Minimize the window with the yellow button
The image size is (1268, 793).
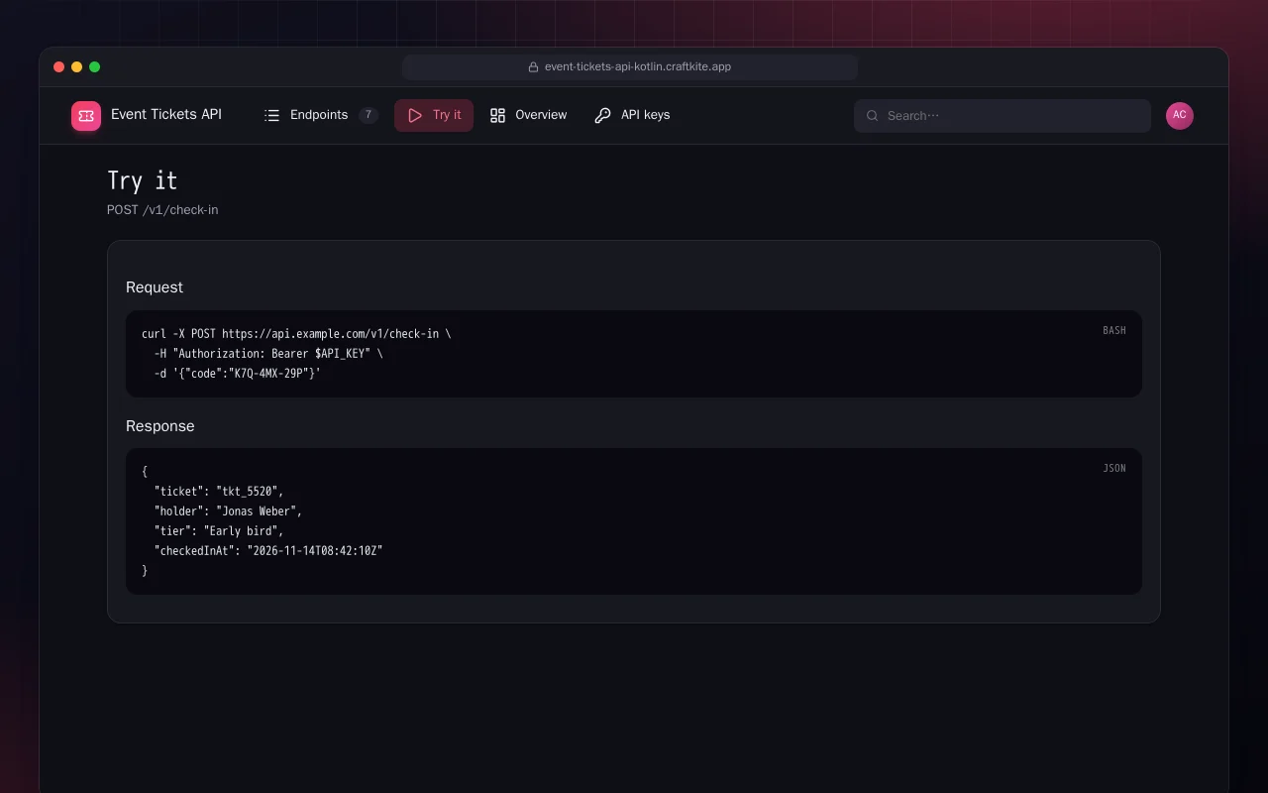(x=77, y=67)
